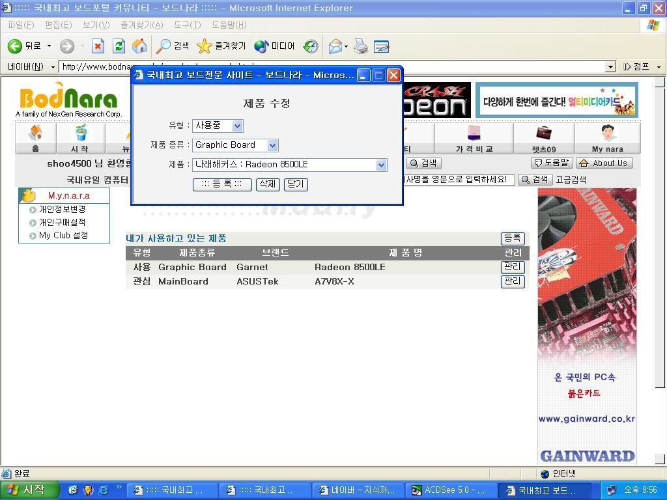Open the 제품 Radeon 8500LE dropdown
667x500 pixels.
click(x=290, y=165)
